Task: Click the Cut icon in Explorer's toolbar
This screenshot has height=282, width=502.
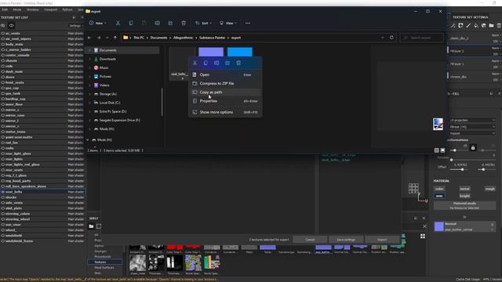Action: tap(118, 23)
